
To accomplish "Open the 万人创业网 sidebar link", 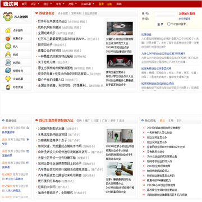I will click(21, 17).
